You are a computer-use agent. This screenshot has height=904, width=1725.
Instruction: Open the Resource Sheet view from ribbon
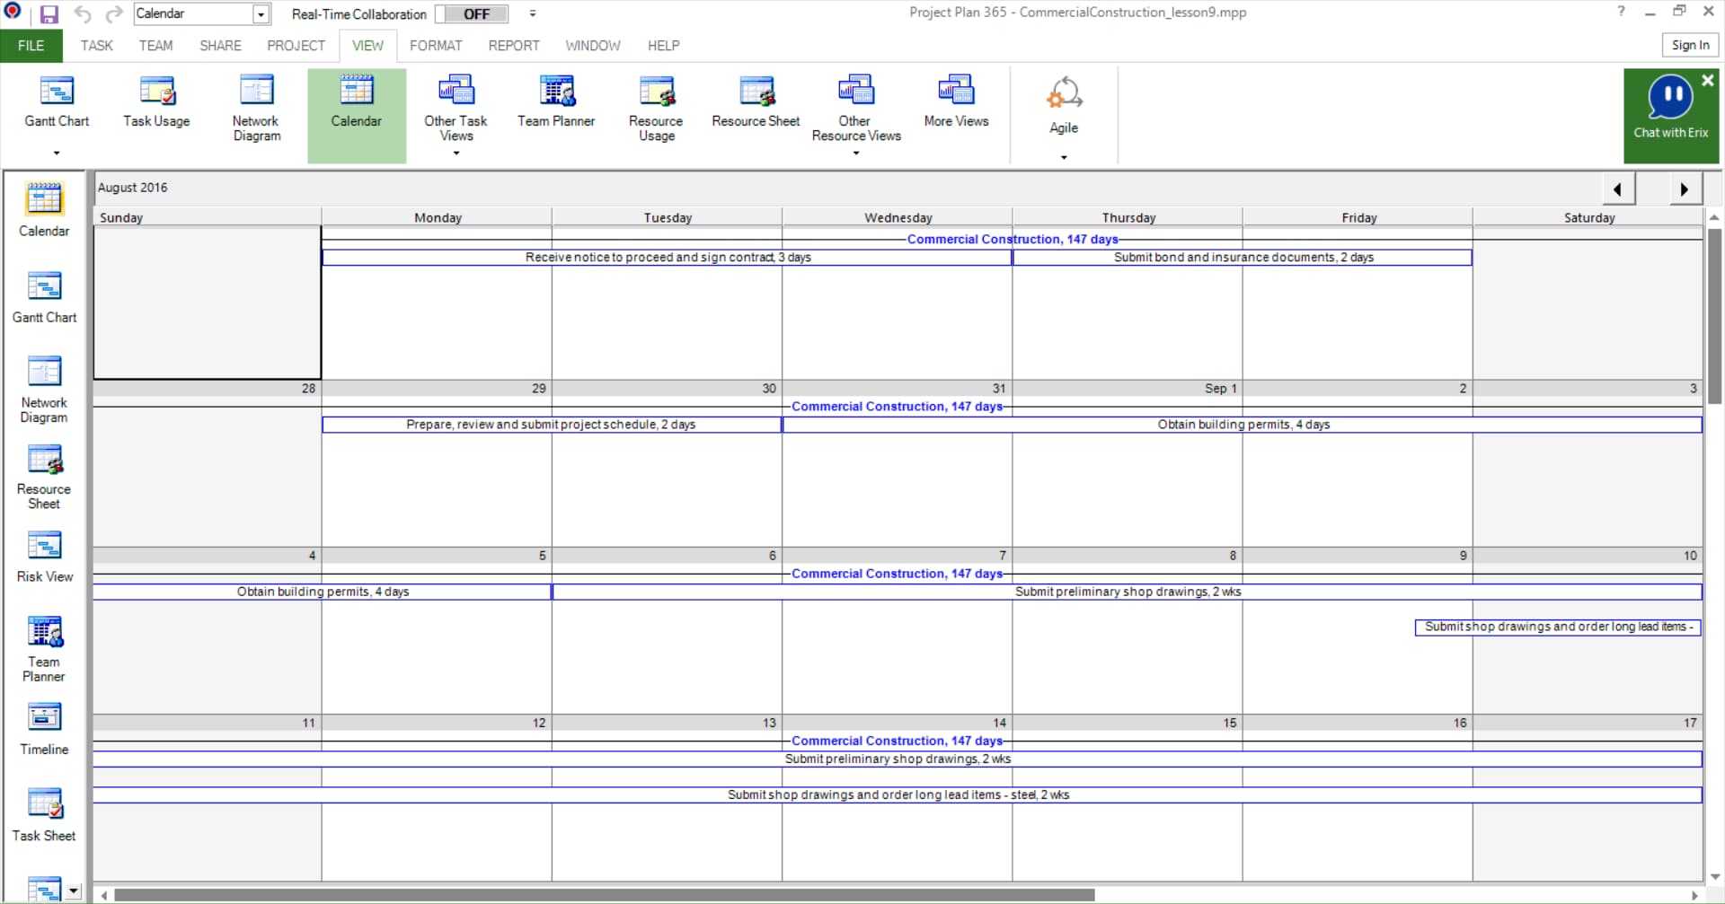point(755,101)
